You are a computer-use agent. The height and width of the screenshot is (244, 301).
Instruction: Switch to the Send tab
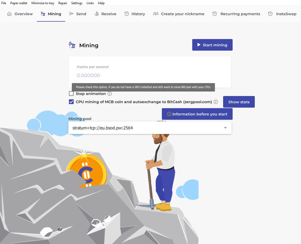78,14
